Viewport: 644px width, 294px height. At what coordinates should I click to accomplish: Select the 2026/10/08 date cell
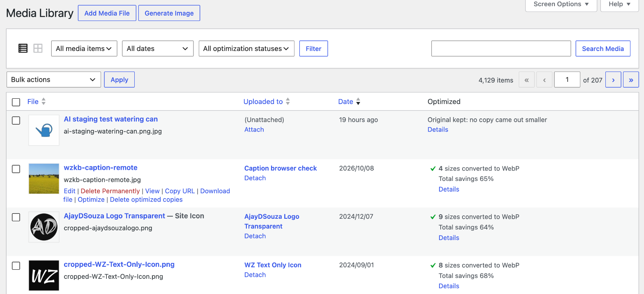tap(356, 168)
